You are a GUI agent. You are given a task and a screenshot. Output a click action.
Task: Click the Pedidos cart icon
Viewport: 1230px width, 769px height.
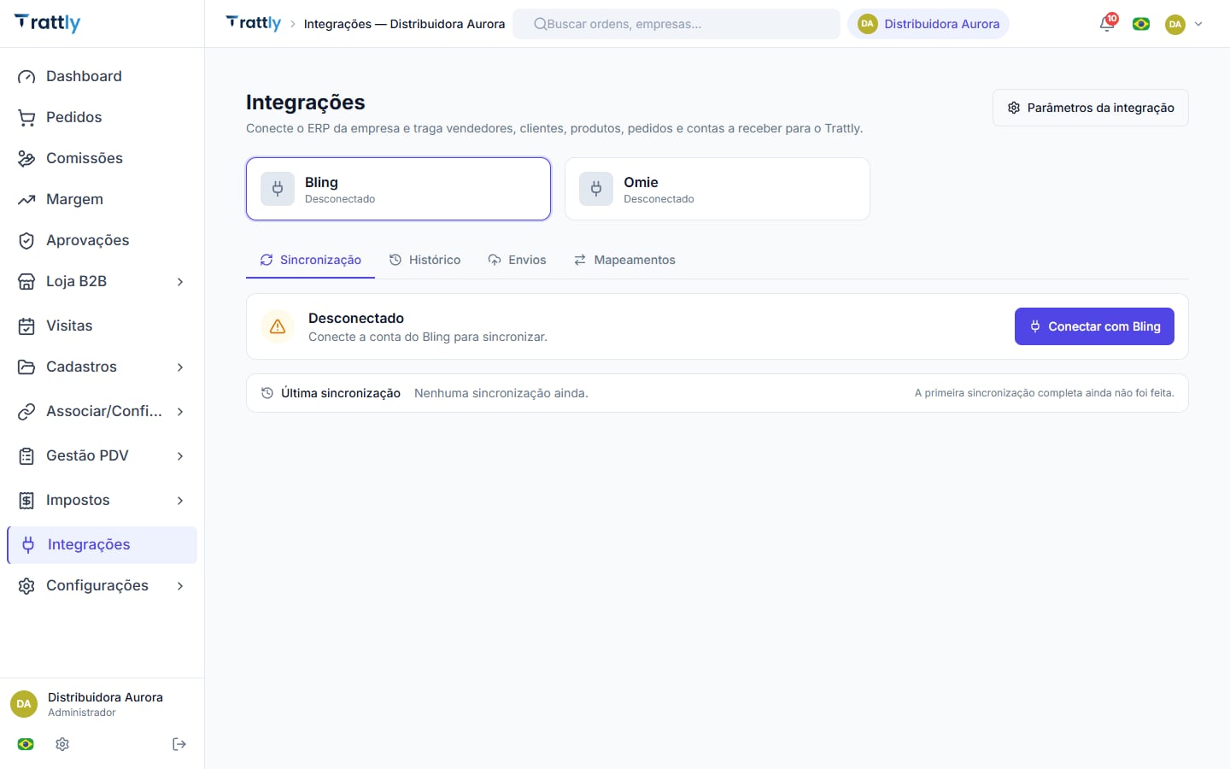26,117
